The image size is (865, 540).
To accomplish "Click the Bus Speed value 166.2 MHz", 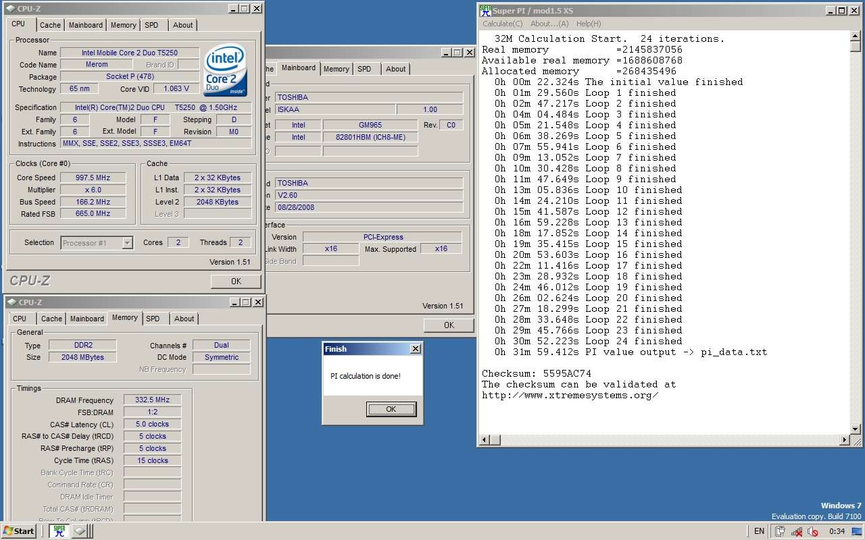I will [93, 202].
